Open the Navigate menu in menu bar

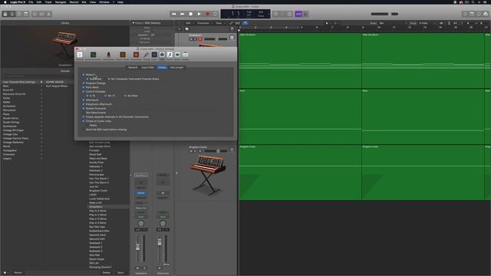tap(61, 2)
